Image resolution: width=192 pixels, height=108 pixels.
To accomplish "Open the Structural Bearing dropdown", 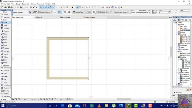I will click(x=45, y=12).
